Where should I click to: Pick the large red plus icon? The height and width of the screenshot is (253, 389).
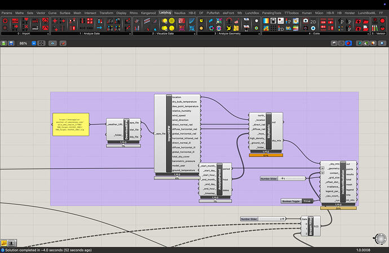click(55, 21)
